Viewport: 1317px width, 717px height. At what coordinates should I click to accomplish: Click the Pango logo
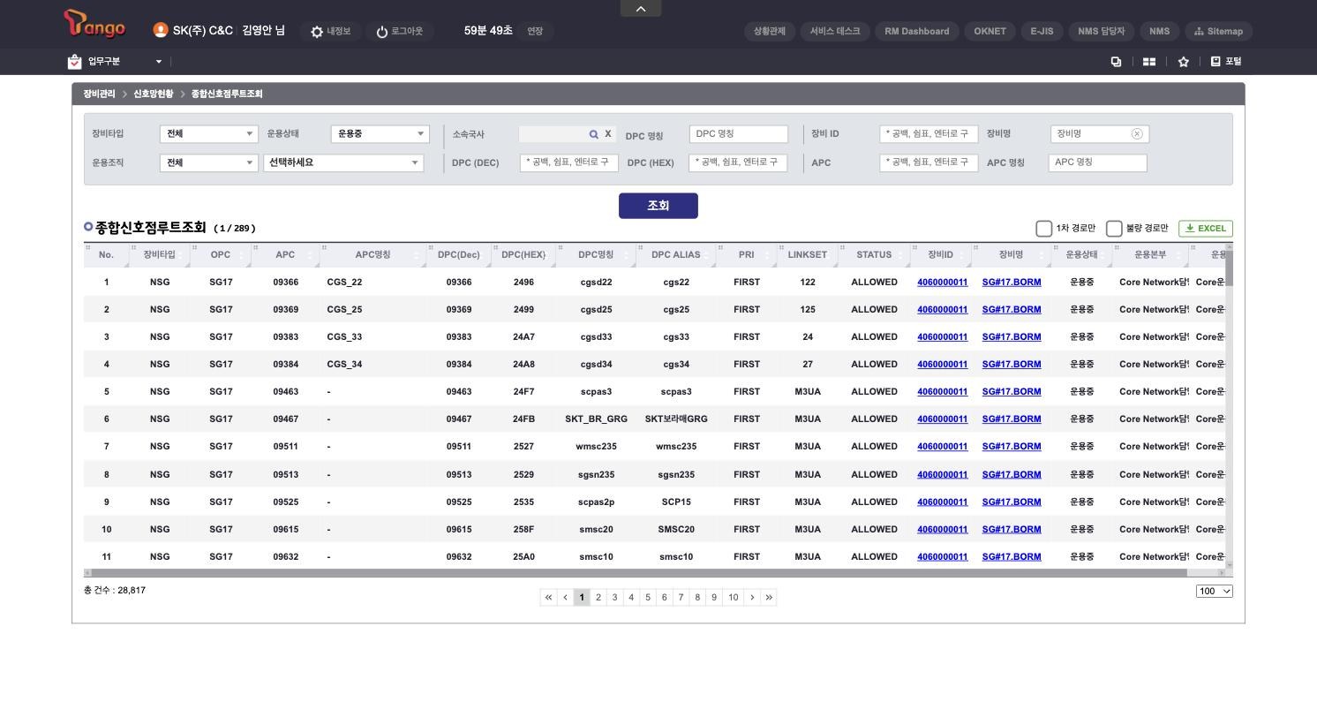[x=95, y=24]
